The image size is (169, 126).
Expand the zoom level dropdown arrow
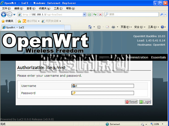click(163, 124)
